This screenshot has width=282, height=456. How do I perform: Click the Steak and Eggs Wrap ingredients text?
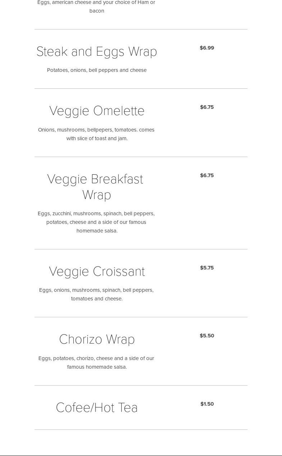point(97,70)
